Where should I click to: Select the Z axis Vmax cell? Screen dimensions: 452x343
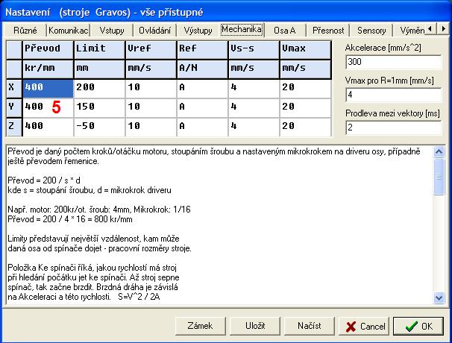pyautogui.click(x=304, y=126)
